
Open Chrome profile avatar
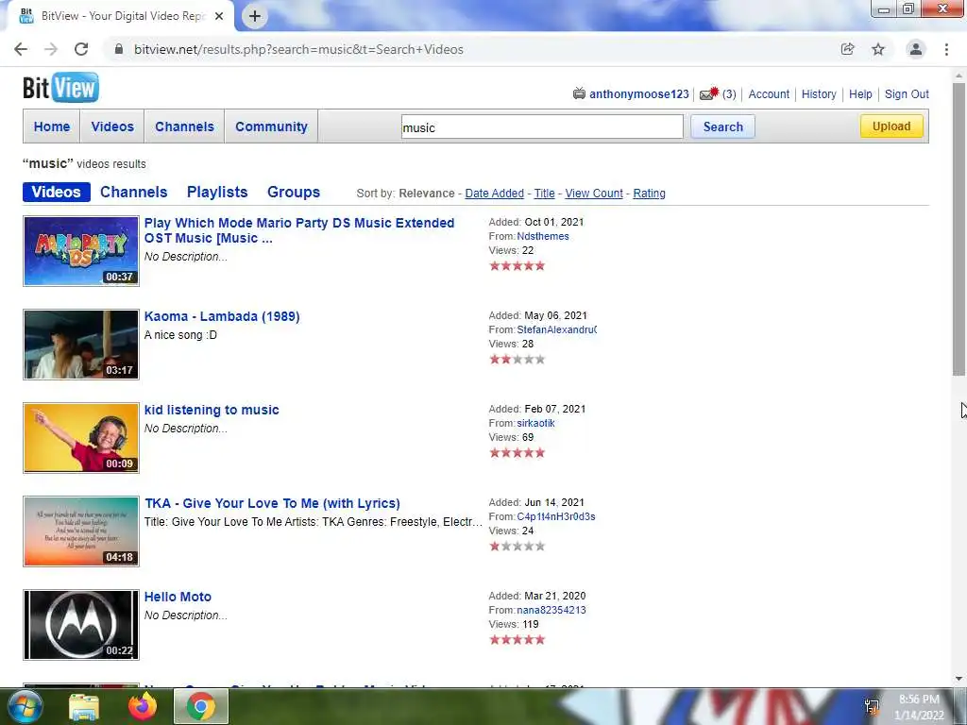pyautogui.click(x=916, y=49)
